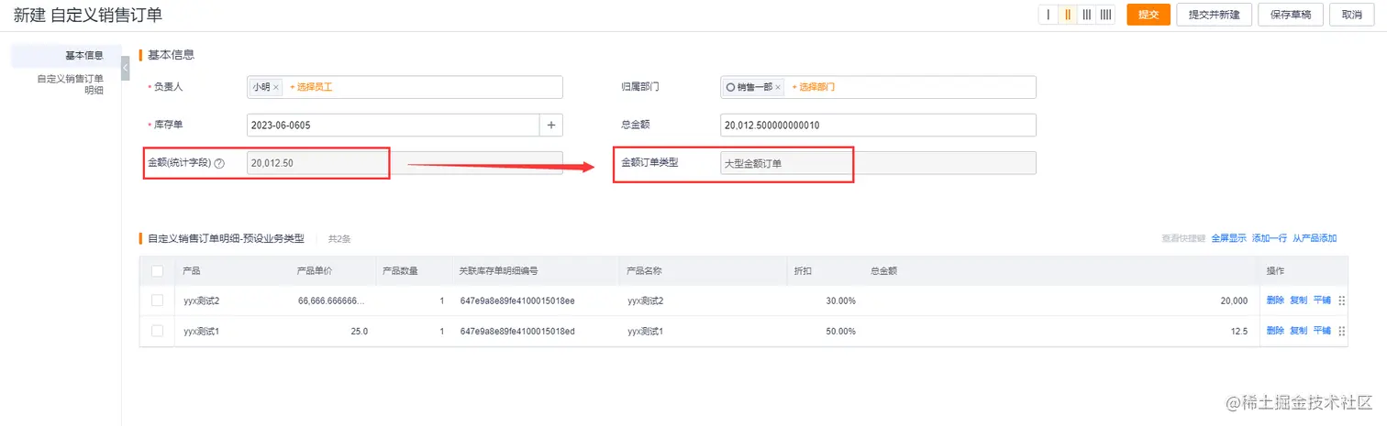The height and width of the screenshot is (426, 1387).
Task: Open 查看快捷键 link
Action: tap(1183, 238)
